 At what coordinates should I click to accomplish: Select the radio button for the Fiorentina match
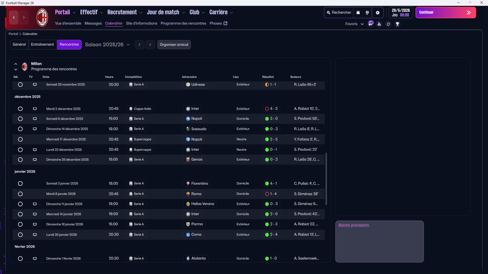pyautogui.click(x=20, y=183)
